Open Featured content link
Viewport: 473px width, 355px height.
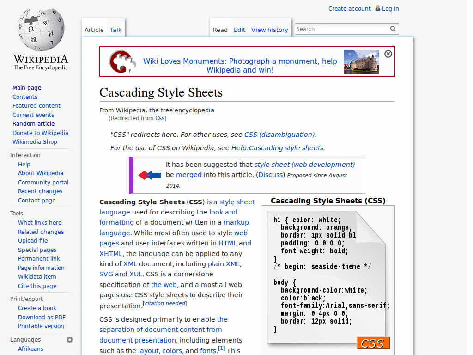36,106
